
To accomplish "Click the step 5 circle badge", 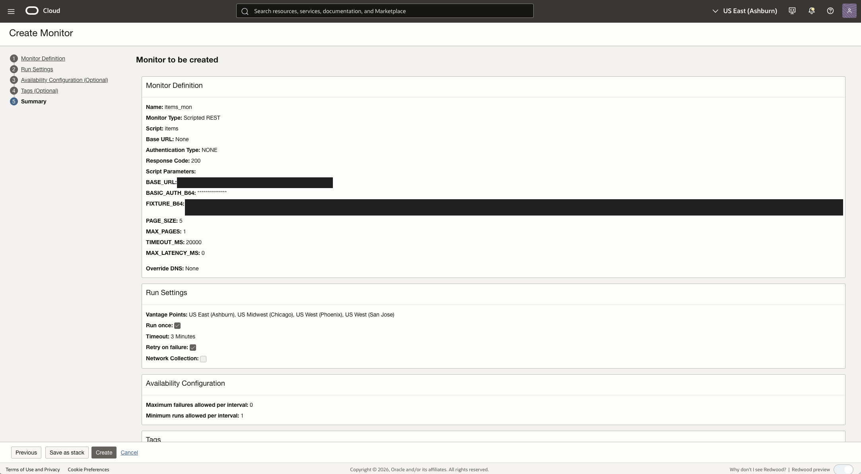I will 14,101.
